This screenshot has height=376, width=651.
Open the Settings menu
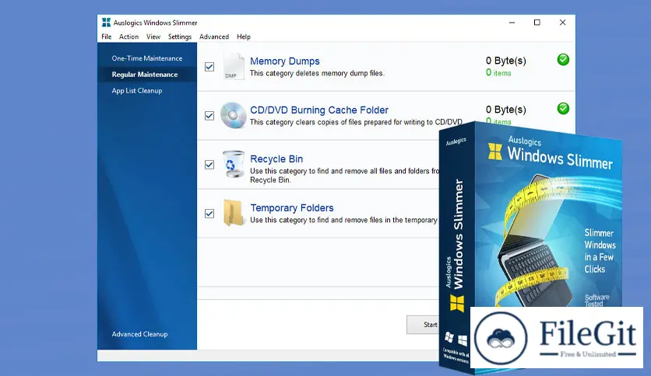180,37
